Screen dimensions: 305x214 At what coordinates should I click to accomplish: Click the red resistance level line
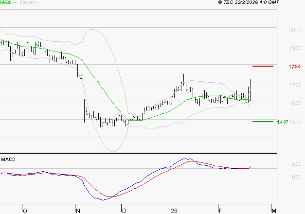coord(263,66)
